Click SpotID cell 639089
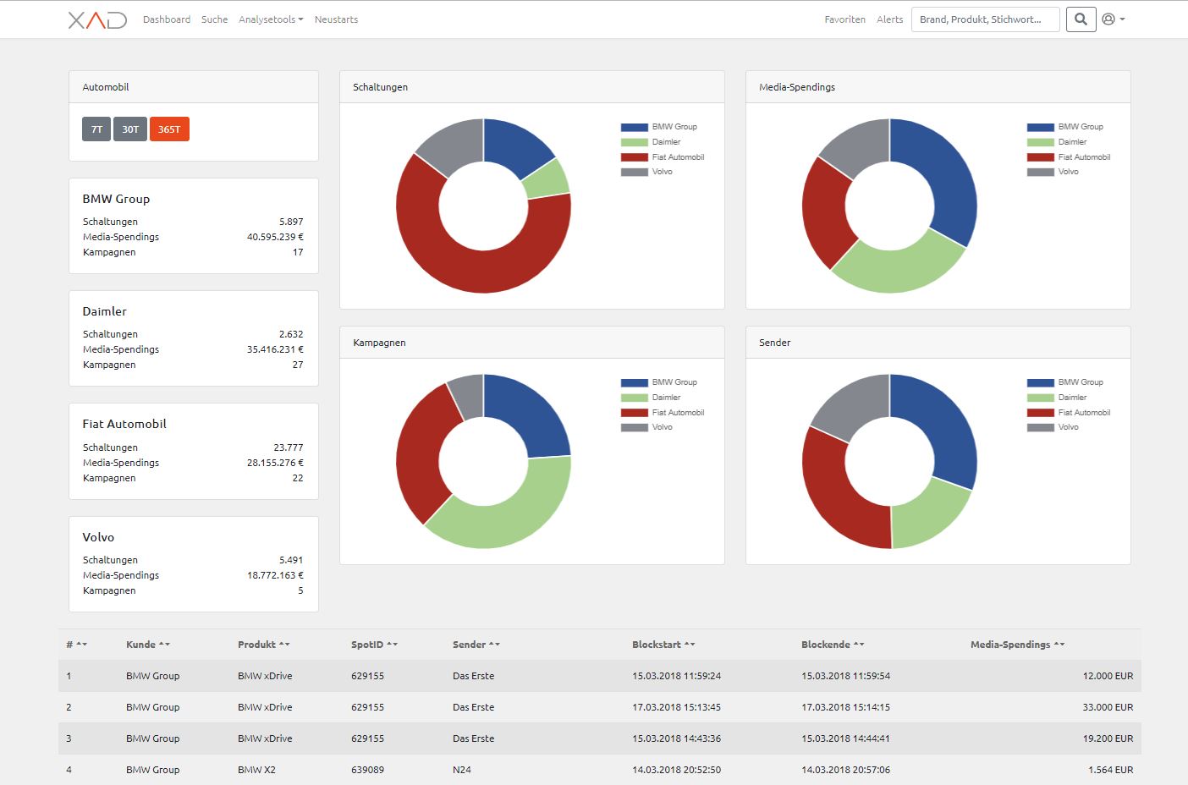The width and height of the screenshot is (1188, 785). tap(367, 770)
